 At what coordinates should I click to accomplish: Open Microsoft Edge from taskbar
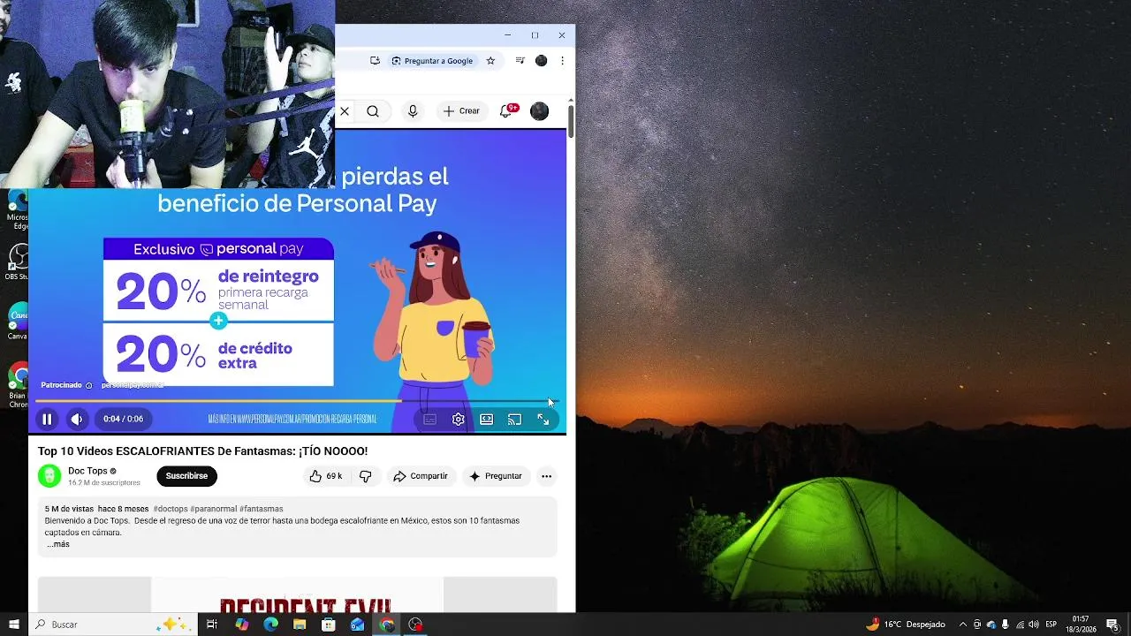coord(270,625)
